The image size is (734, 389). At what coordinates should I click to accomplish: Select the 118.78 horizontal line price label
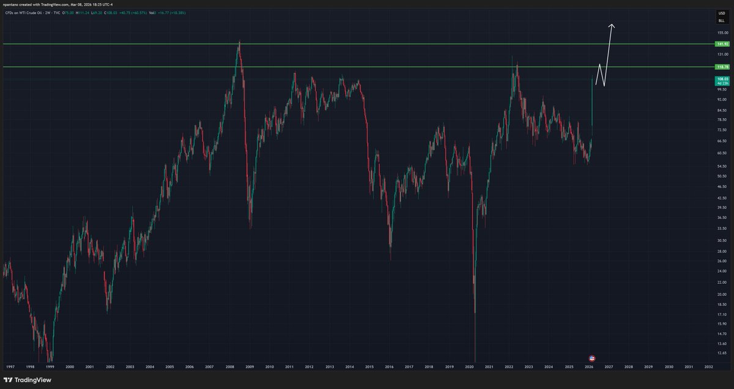tap(722, 67)
